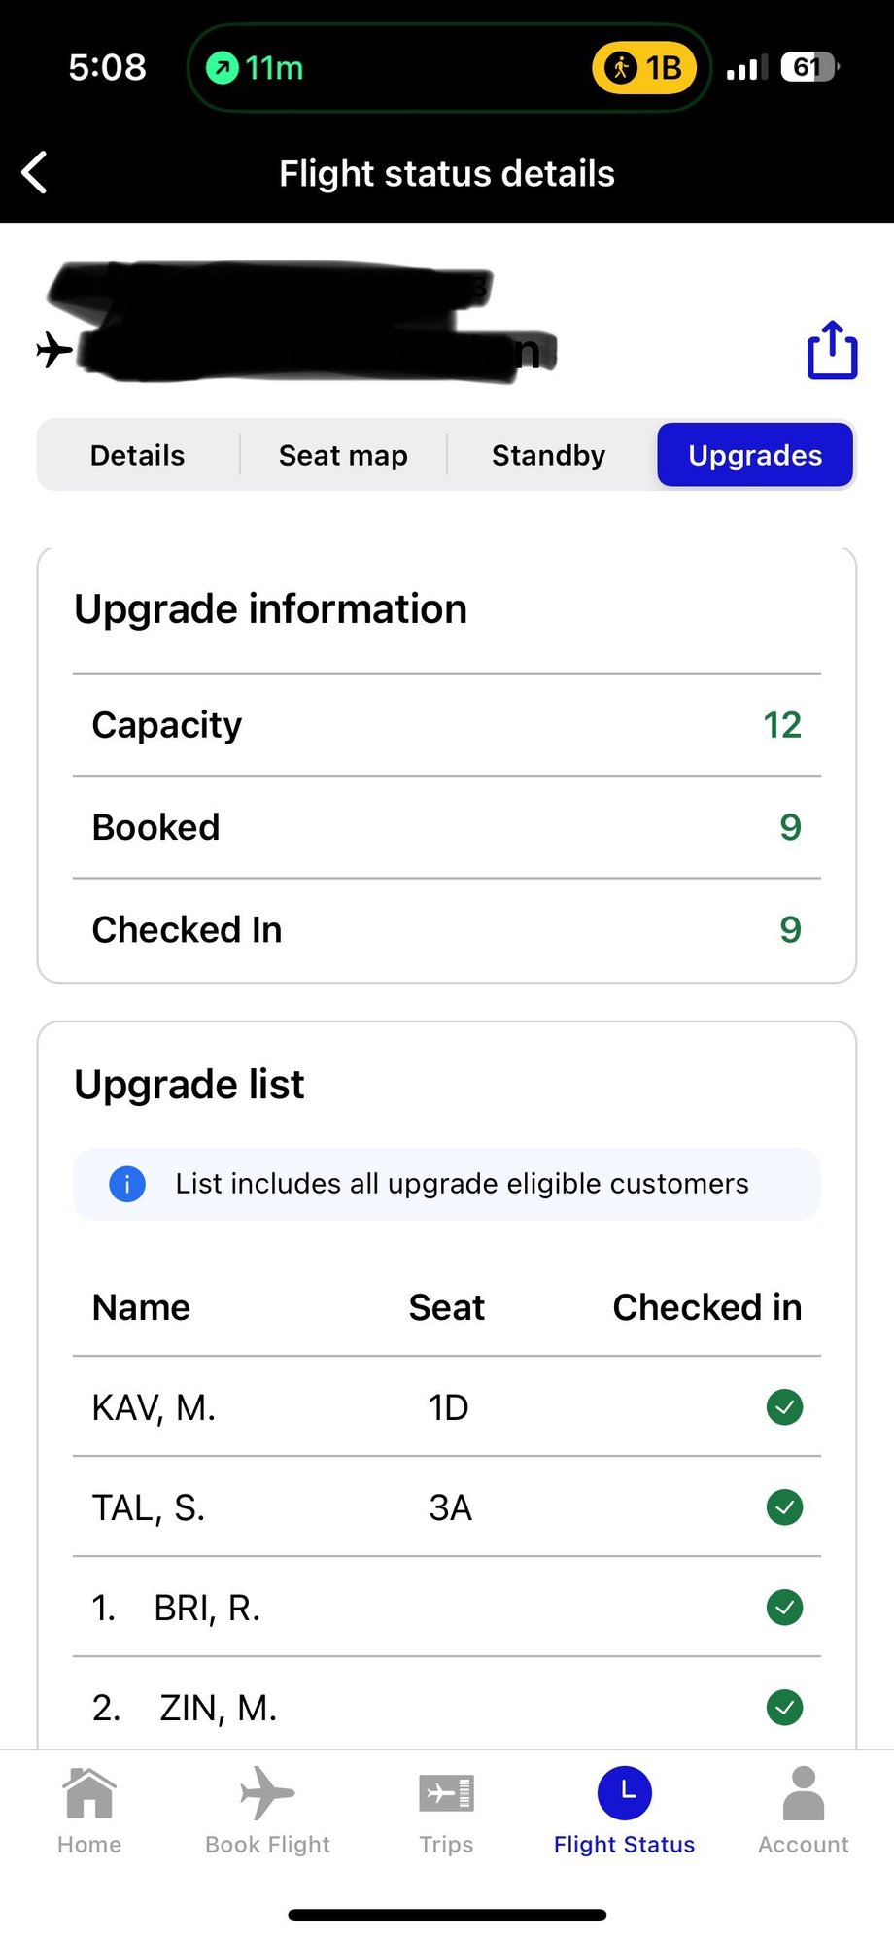Select the Upgrades tab

pyautogui.click(x=755, y=455)
